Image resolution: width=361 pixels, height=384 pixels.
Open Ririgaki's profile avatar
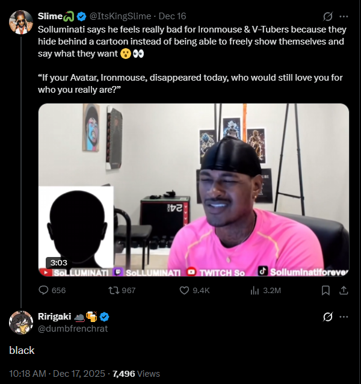point(21,322)
